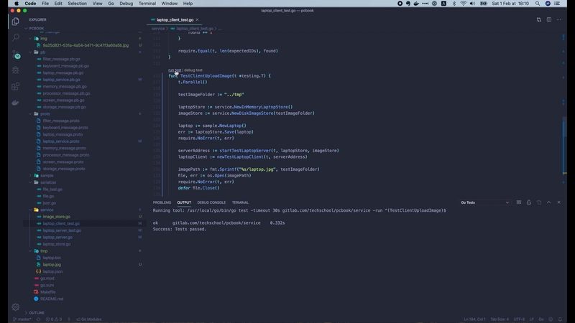Click the compare changes icon in editor toolbar
Image resolution: width=575 pixels, height=323 pixels.
(x=538, y=20)
